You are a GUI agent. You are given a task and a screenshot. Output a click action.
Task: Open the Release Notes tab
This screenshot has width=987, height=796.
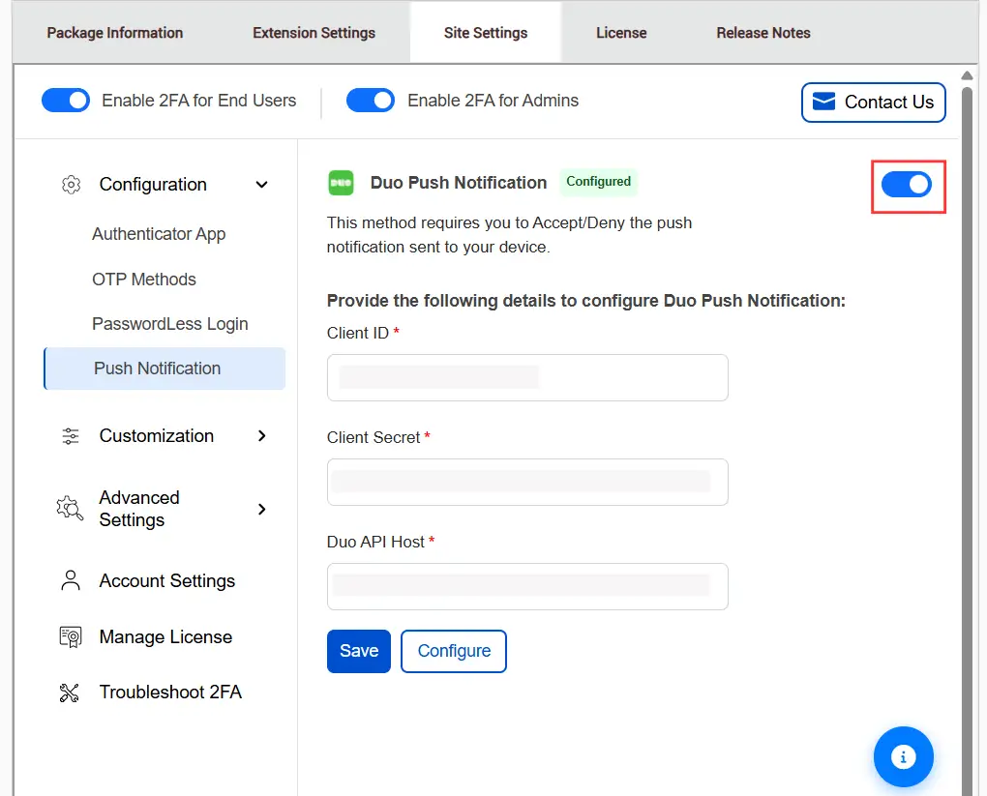click(x=763, y=32)
